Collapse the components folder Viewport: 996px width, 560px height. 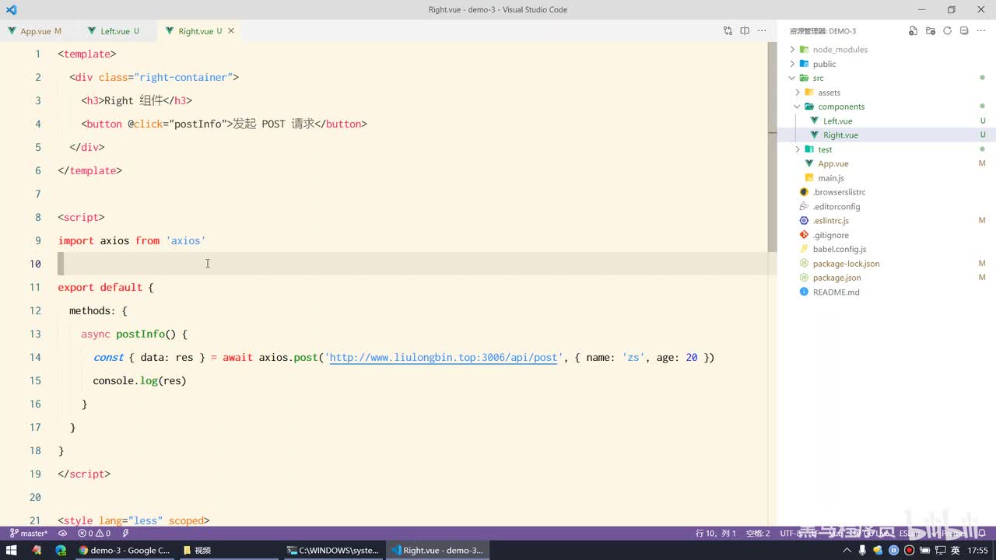(841, 107)
